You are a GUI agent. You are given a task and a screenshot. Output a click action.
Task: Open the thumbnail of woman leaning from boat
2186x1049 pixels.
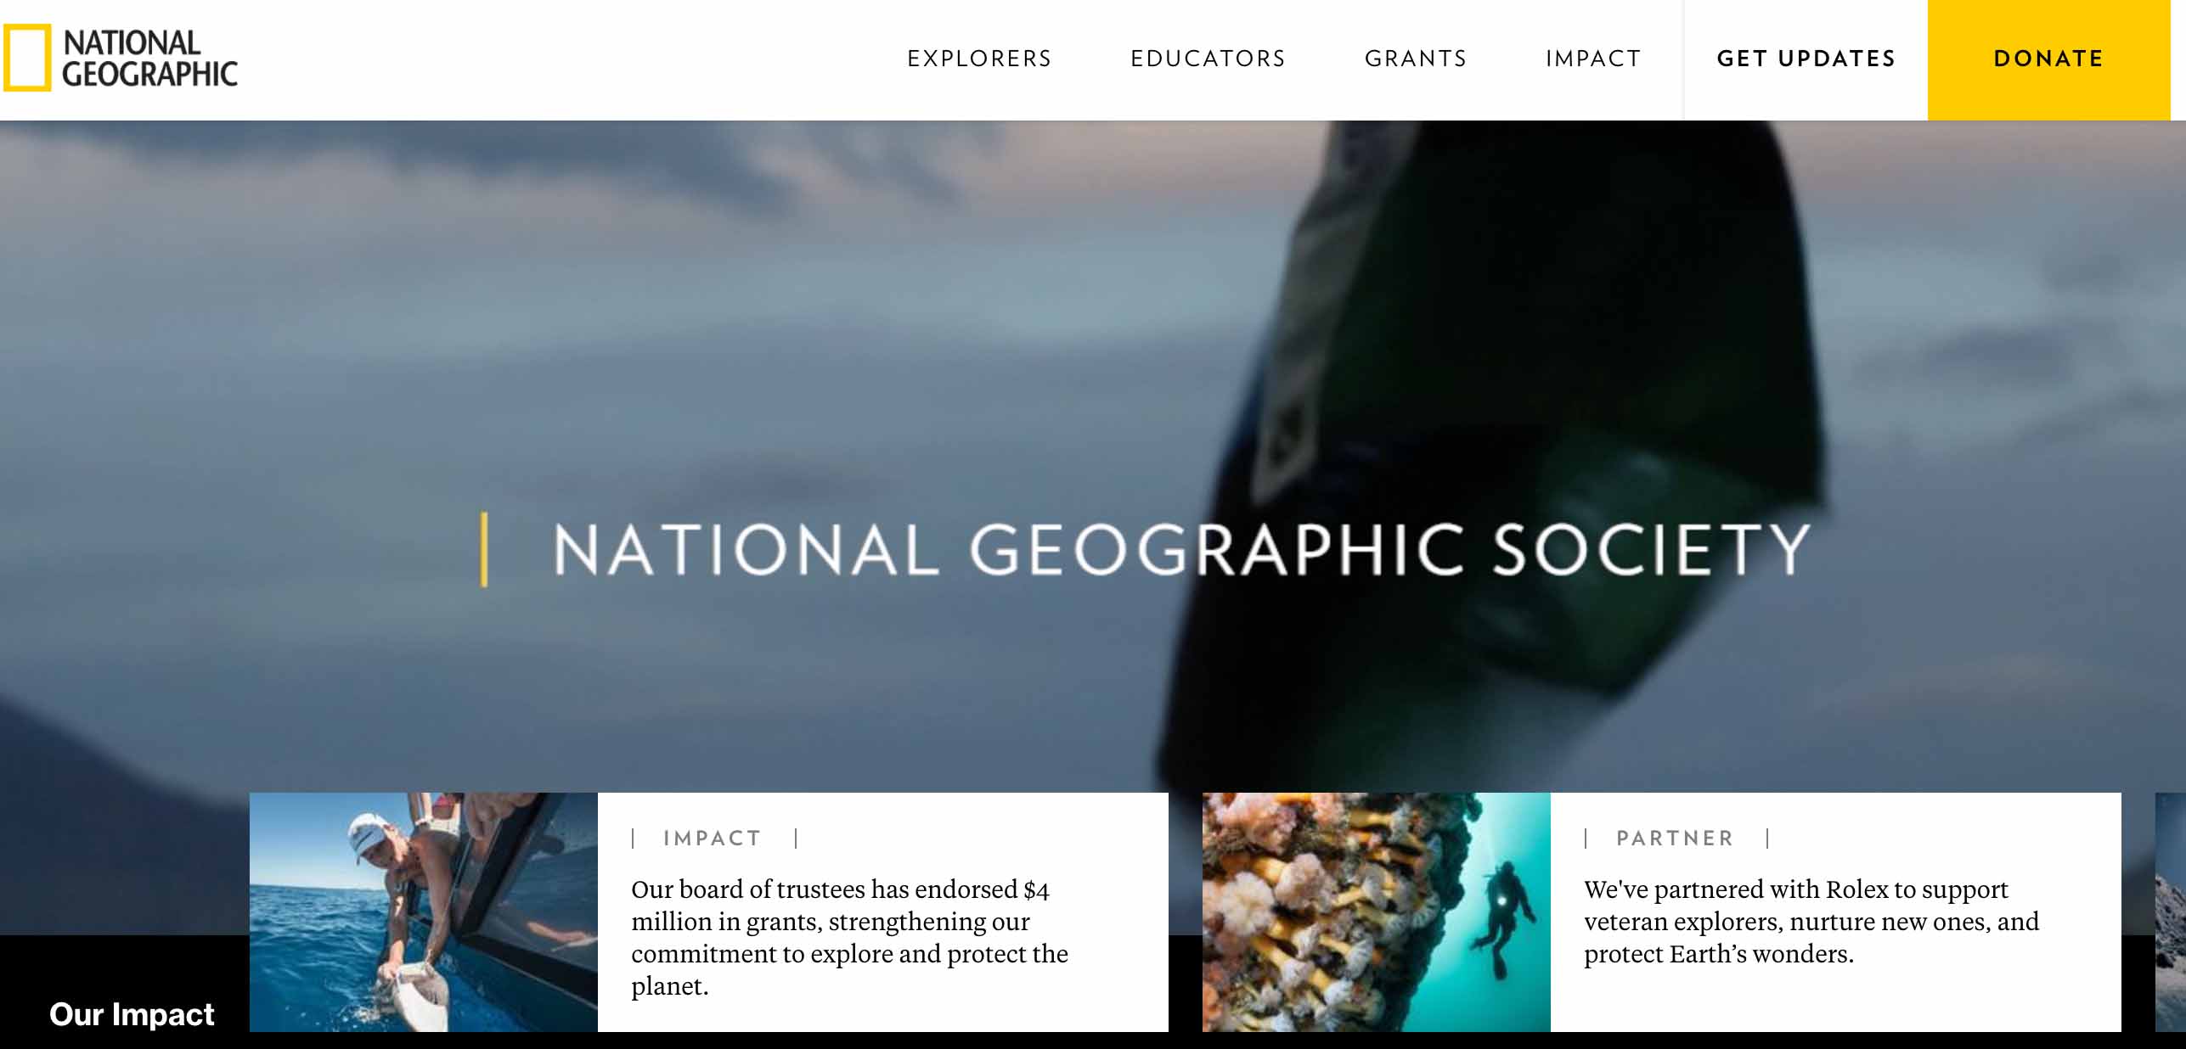[x=424, y=912]
